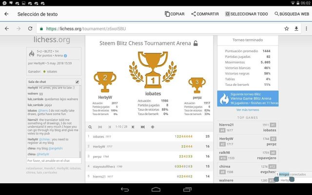Jump to first standings page
This screenshot has width=312, height=195.
(100, 127)
